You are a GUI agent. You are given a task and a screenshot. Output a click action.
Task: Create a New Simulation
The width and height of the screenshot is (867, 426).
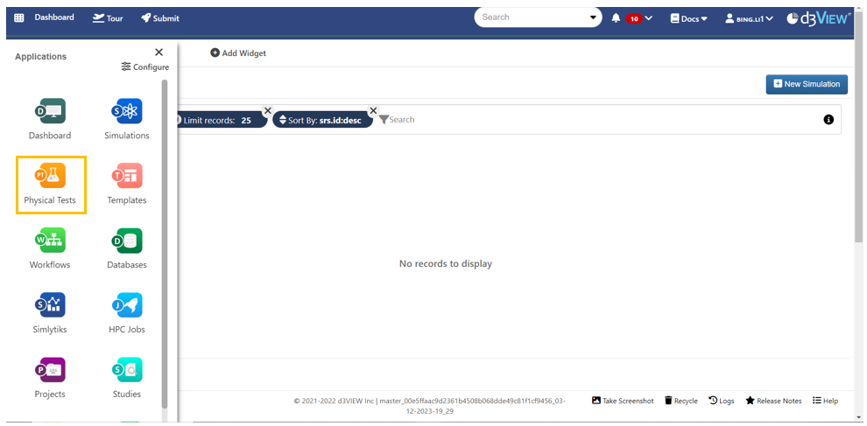pos(807,84)
